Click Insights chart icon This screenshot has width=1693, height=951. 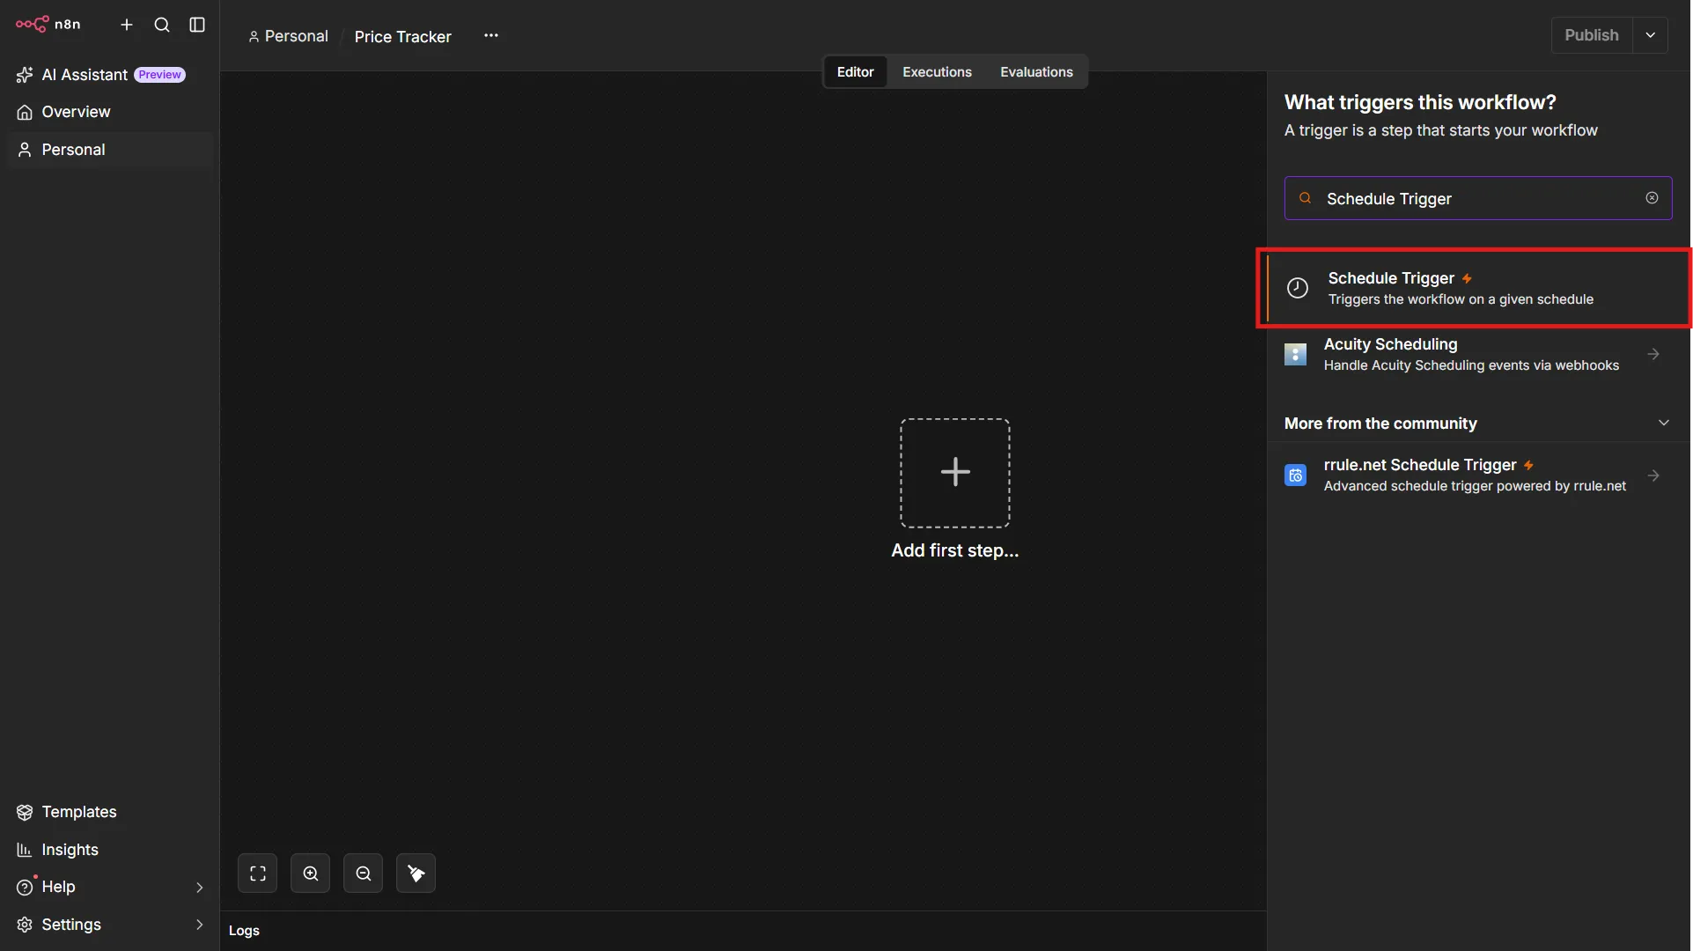click(x=25, y=850)
